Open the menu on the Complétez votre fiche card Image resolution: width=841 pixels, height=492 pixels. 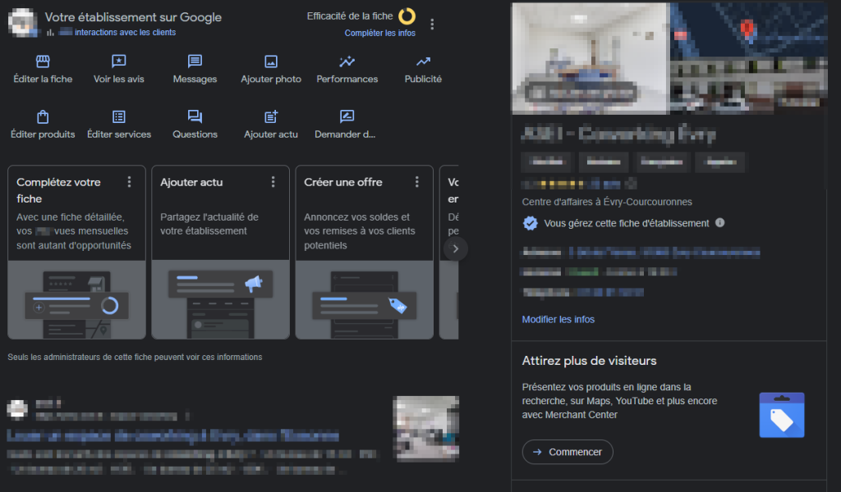click(129, 181)
